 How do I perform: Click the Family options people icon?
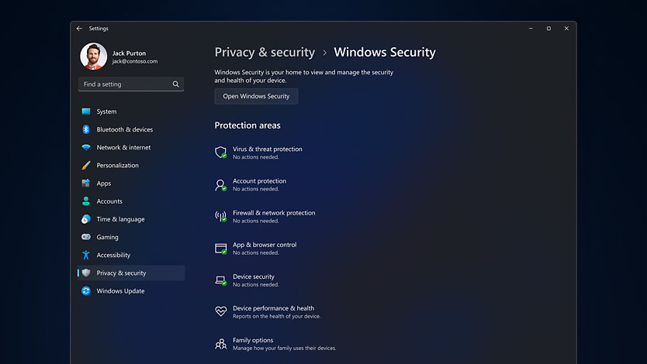pyautogui.click(x=220, y=343)
